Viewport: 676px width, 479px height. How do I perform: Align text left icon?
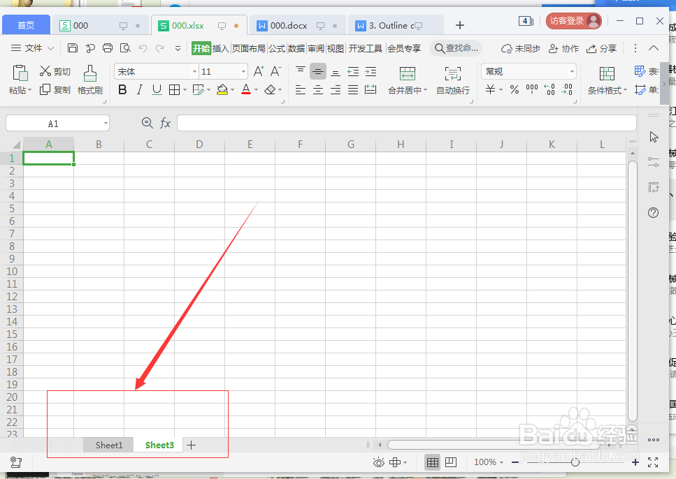pos(301,89)
